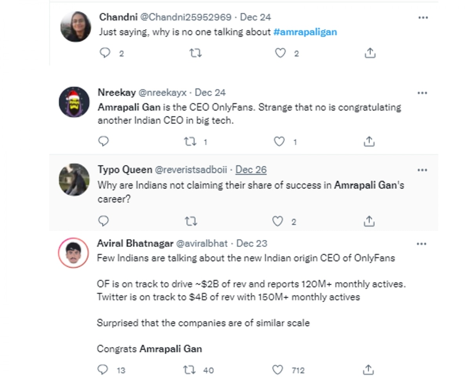Share Typo Queen's tweet
Screen dimensions: 471x383
pyautogui.click(x=369, y=222)
